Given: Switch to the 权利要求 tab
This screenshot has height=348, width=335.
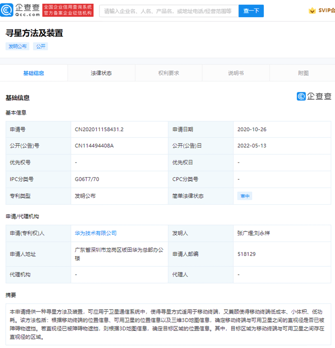Looking at the screenshot, I should [169, 73].
